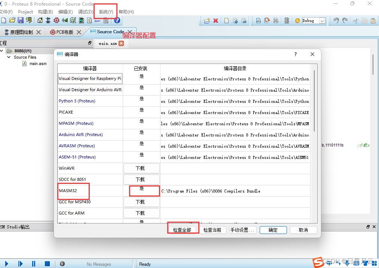The width and height of the screenshot is (379, 268).
Task: Open Project Settings gear icon
Action: tap(297, 21)
